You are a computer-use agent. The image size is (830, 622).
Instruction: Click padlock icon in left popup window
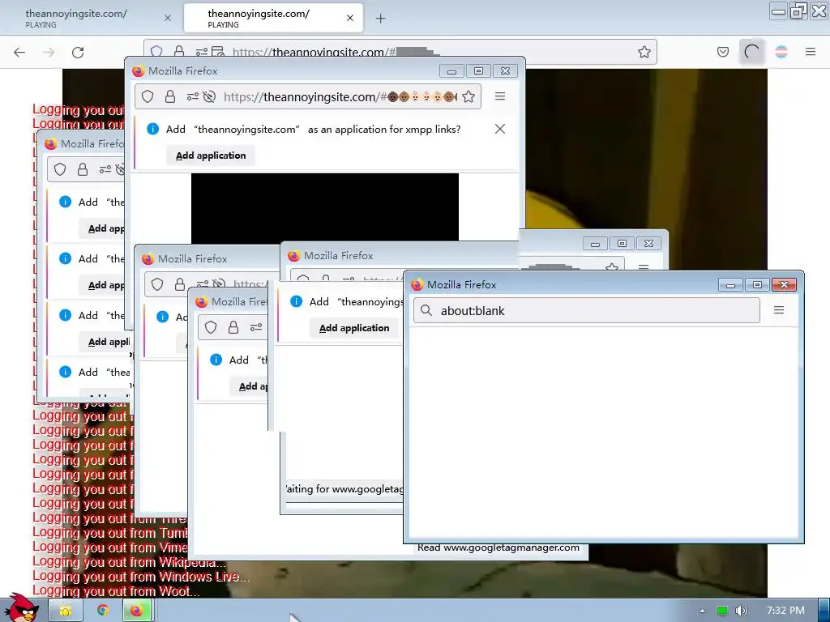pos(83,169)
